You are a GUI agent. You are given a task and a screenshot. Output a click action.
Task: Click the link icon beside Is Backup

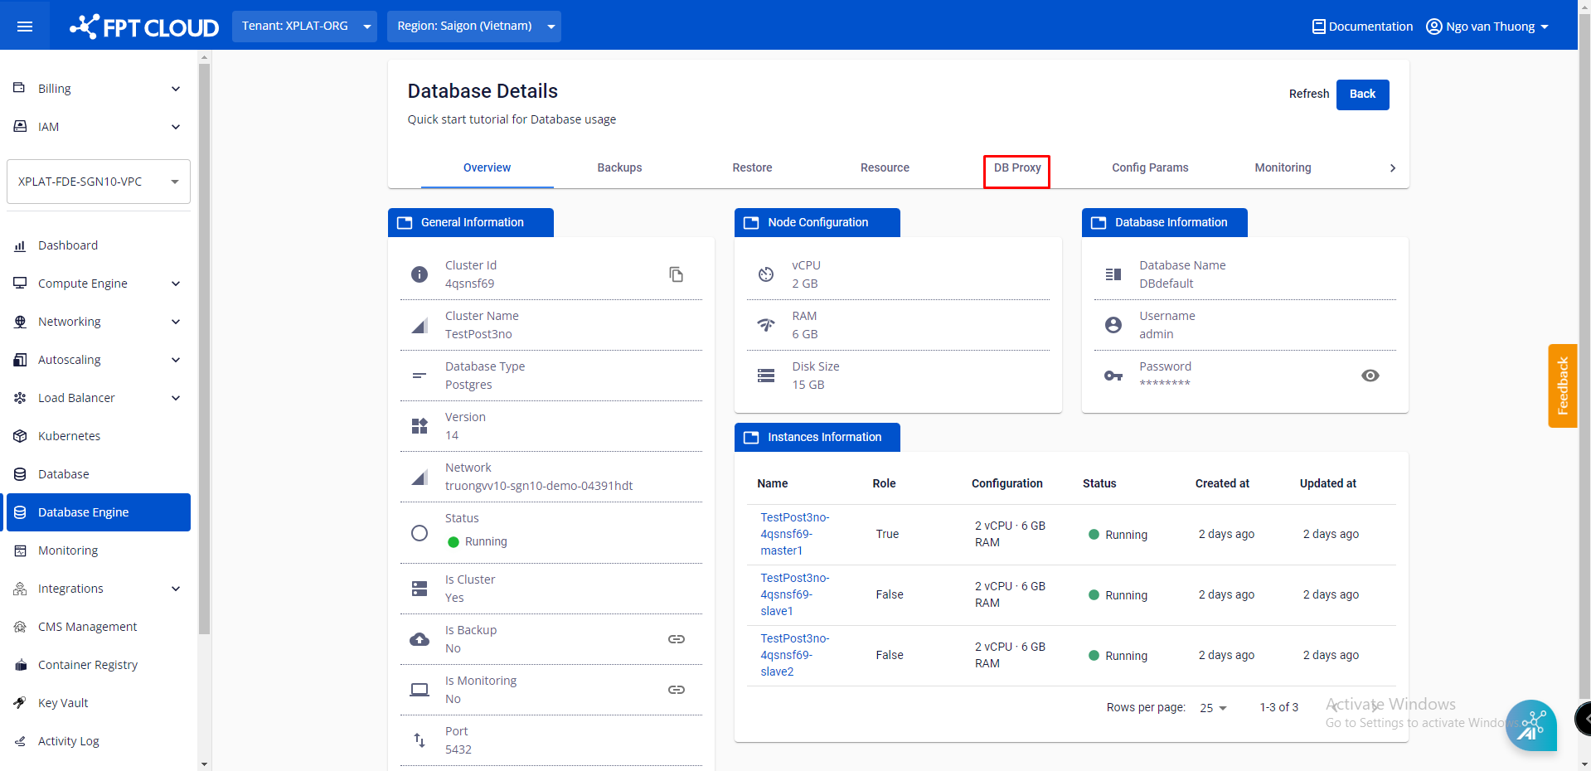point(676,639)
